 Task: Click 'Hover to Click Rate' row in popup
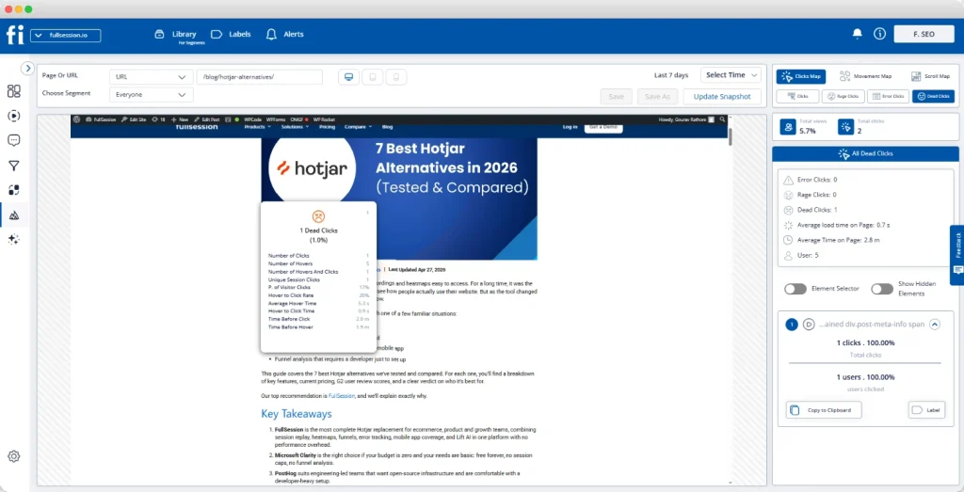coord(318,294)
